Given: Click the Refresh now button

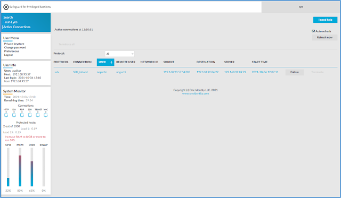Looking at the screenshot, I should 324,38.
